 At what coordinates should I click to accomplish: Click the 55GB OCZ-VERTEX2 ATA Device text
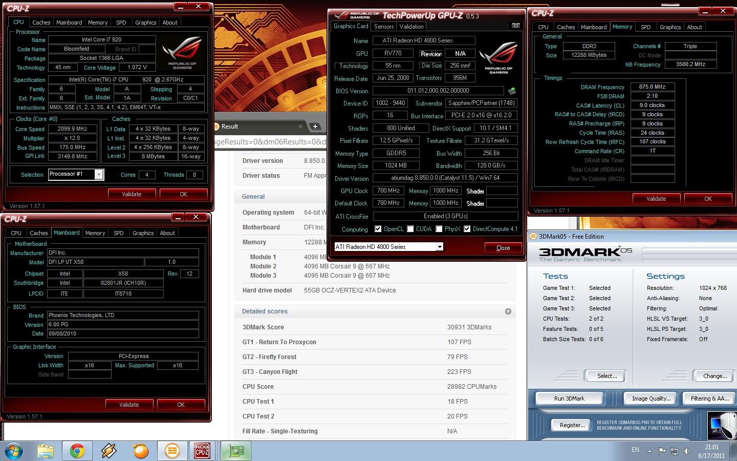[x=350, y=290]
